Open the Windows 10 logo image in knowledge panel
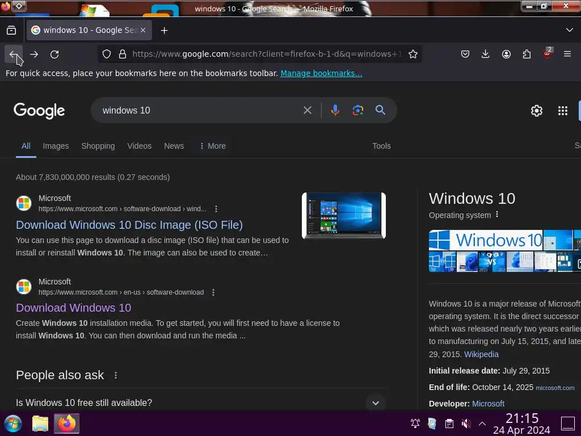The width and height of the screenshot is (581, 436). (486, 240)
